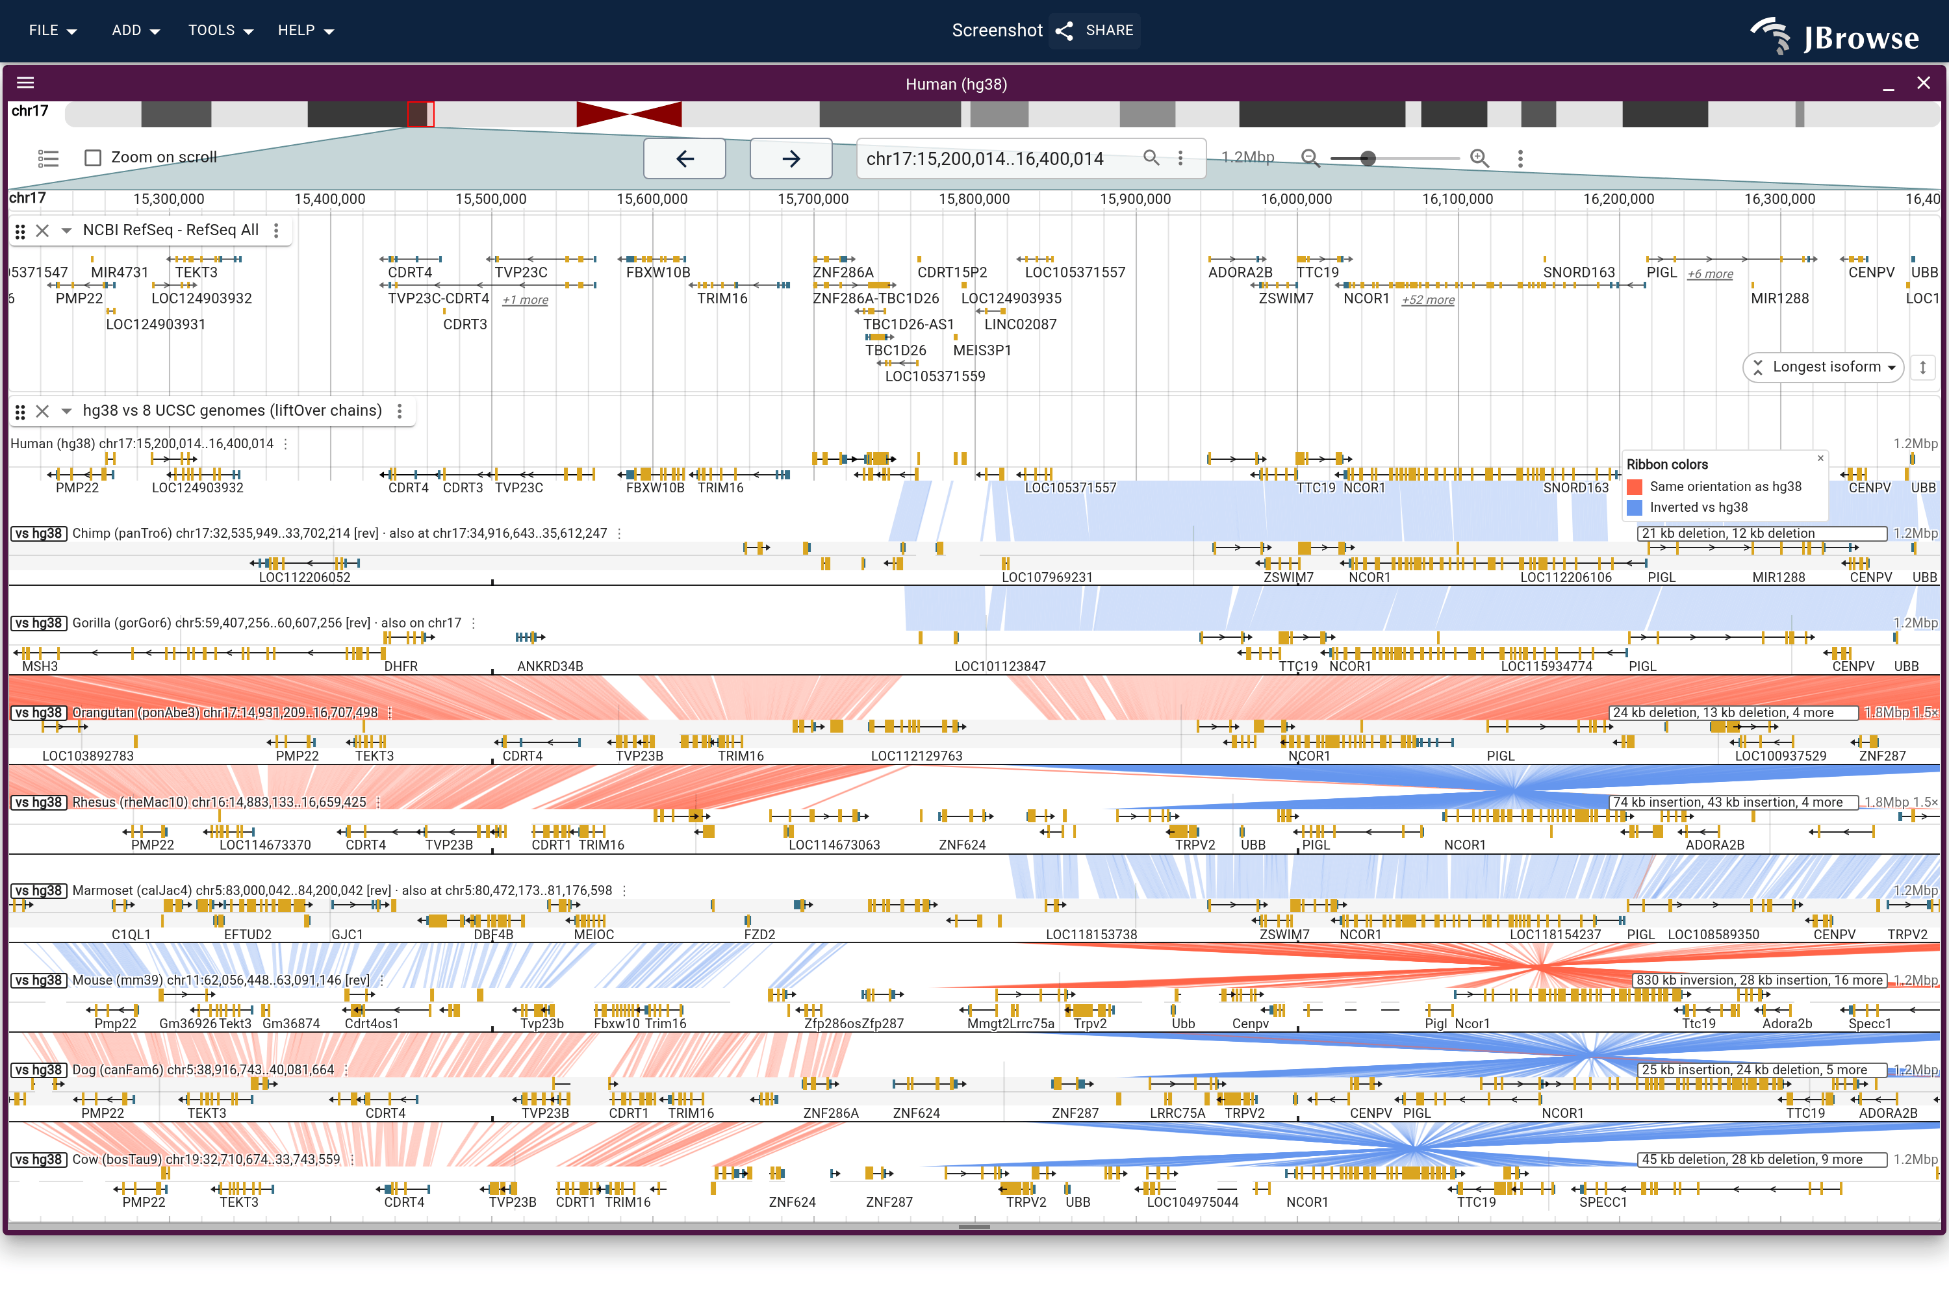The width and height of the screenshot is (1949, 1299).
Task: Open the track selector list icon
Action: click(49, 157)
